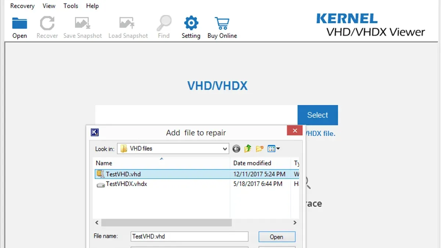Expand the Look in folder dropdown
Screen dimensions: 441x248
tap(225, 149)
